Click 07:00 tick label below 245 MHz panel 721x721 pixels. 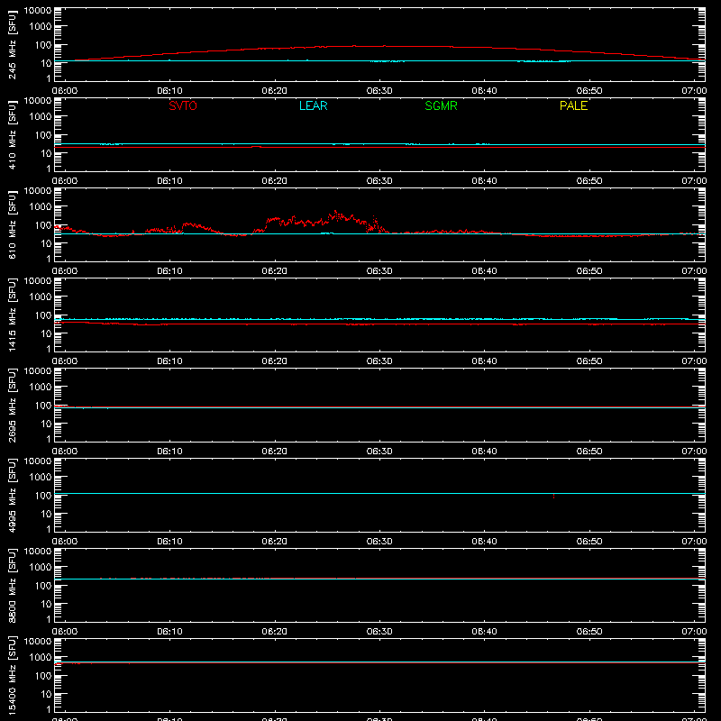(x=694, y=91)
